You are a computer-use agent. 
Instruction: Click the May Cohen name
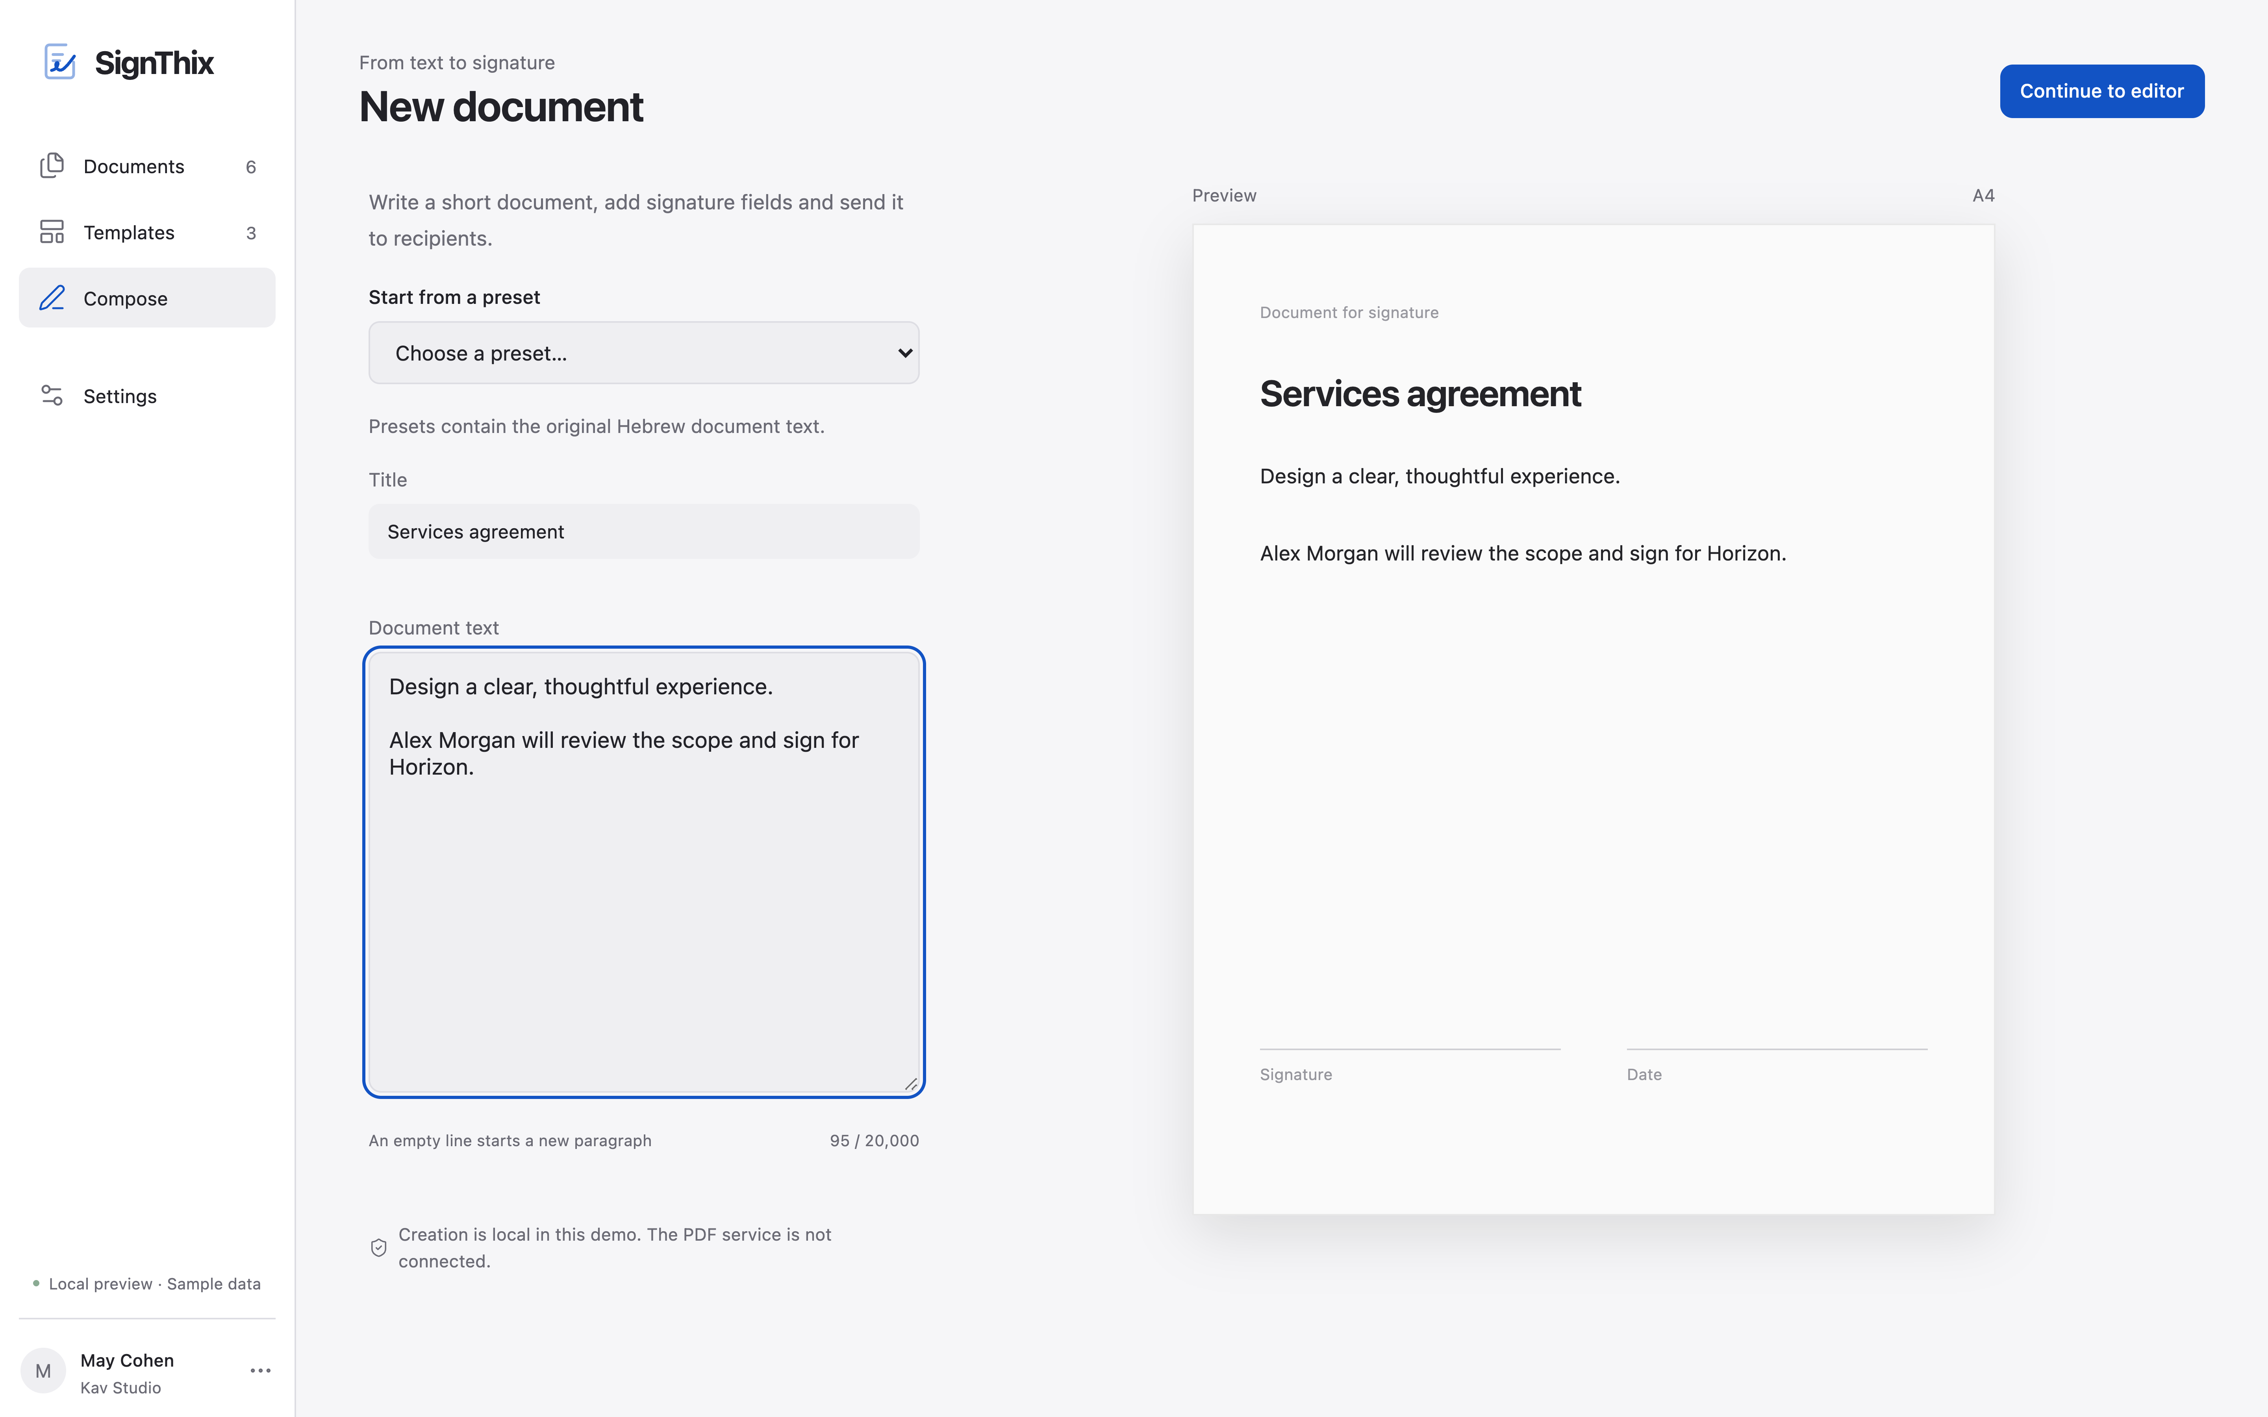[128, 1360]
